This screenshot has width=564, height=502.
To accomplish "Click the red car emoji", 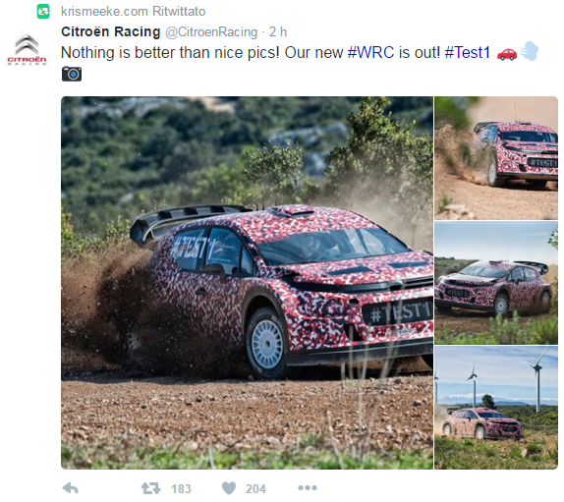I will pyautogui.click(x=507, y=54).
